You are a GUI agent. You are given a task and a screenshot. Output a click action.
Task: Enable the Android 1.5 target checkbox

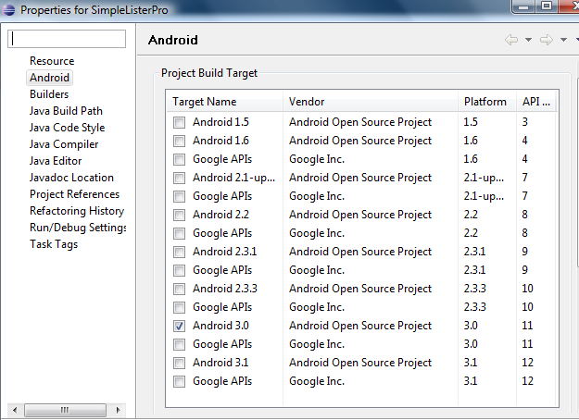click(179, 122)
